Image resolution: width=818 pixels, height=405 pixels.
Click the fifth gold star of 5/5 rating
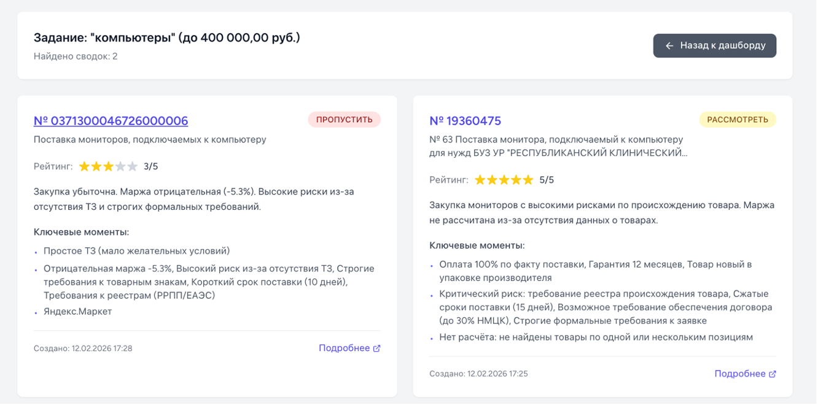tap(528, 180)
